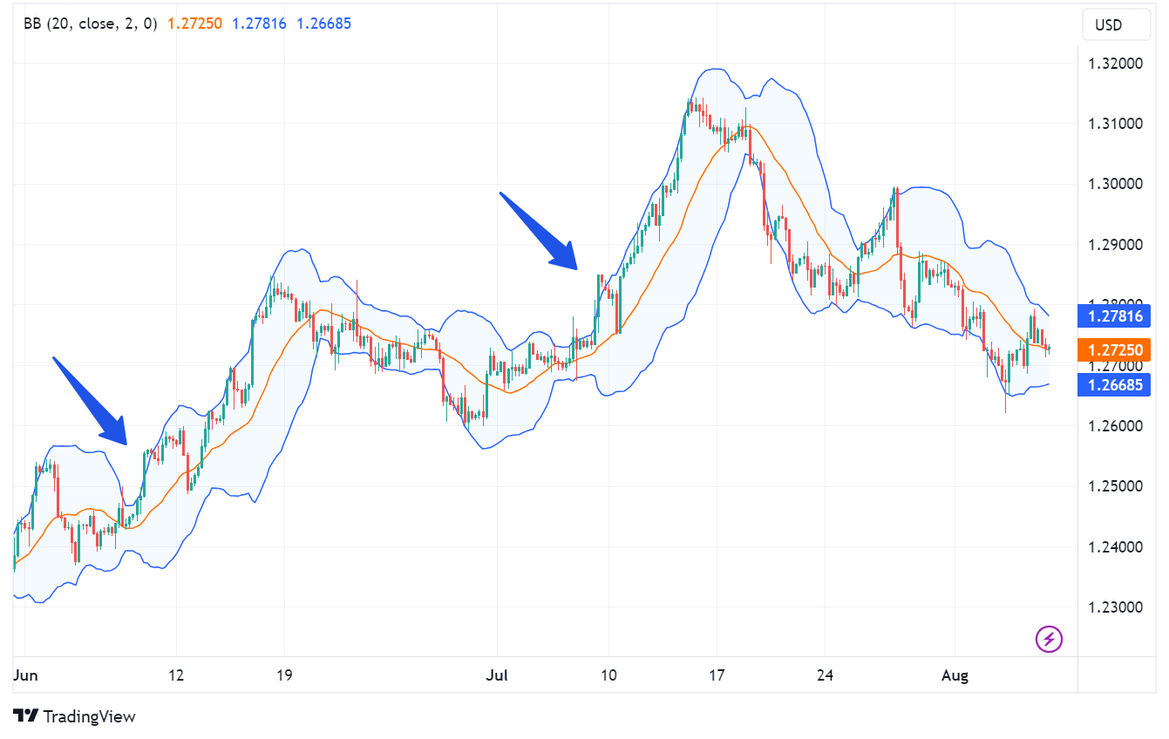This screenshot has height=739, width=1169.
Task: Click the Jun label on the time axis
Action: point(25,675)
